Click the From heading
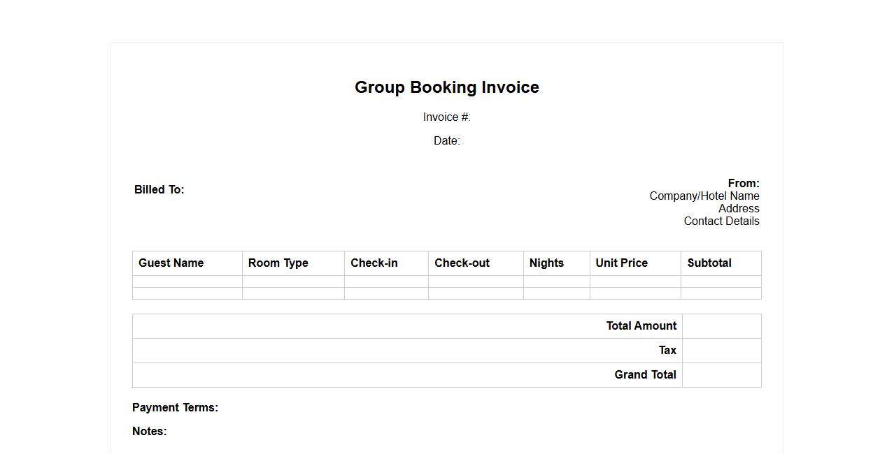 point(743,183)
